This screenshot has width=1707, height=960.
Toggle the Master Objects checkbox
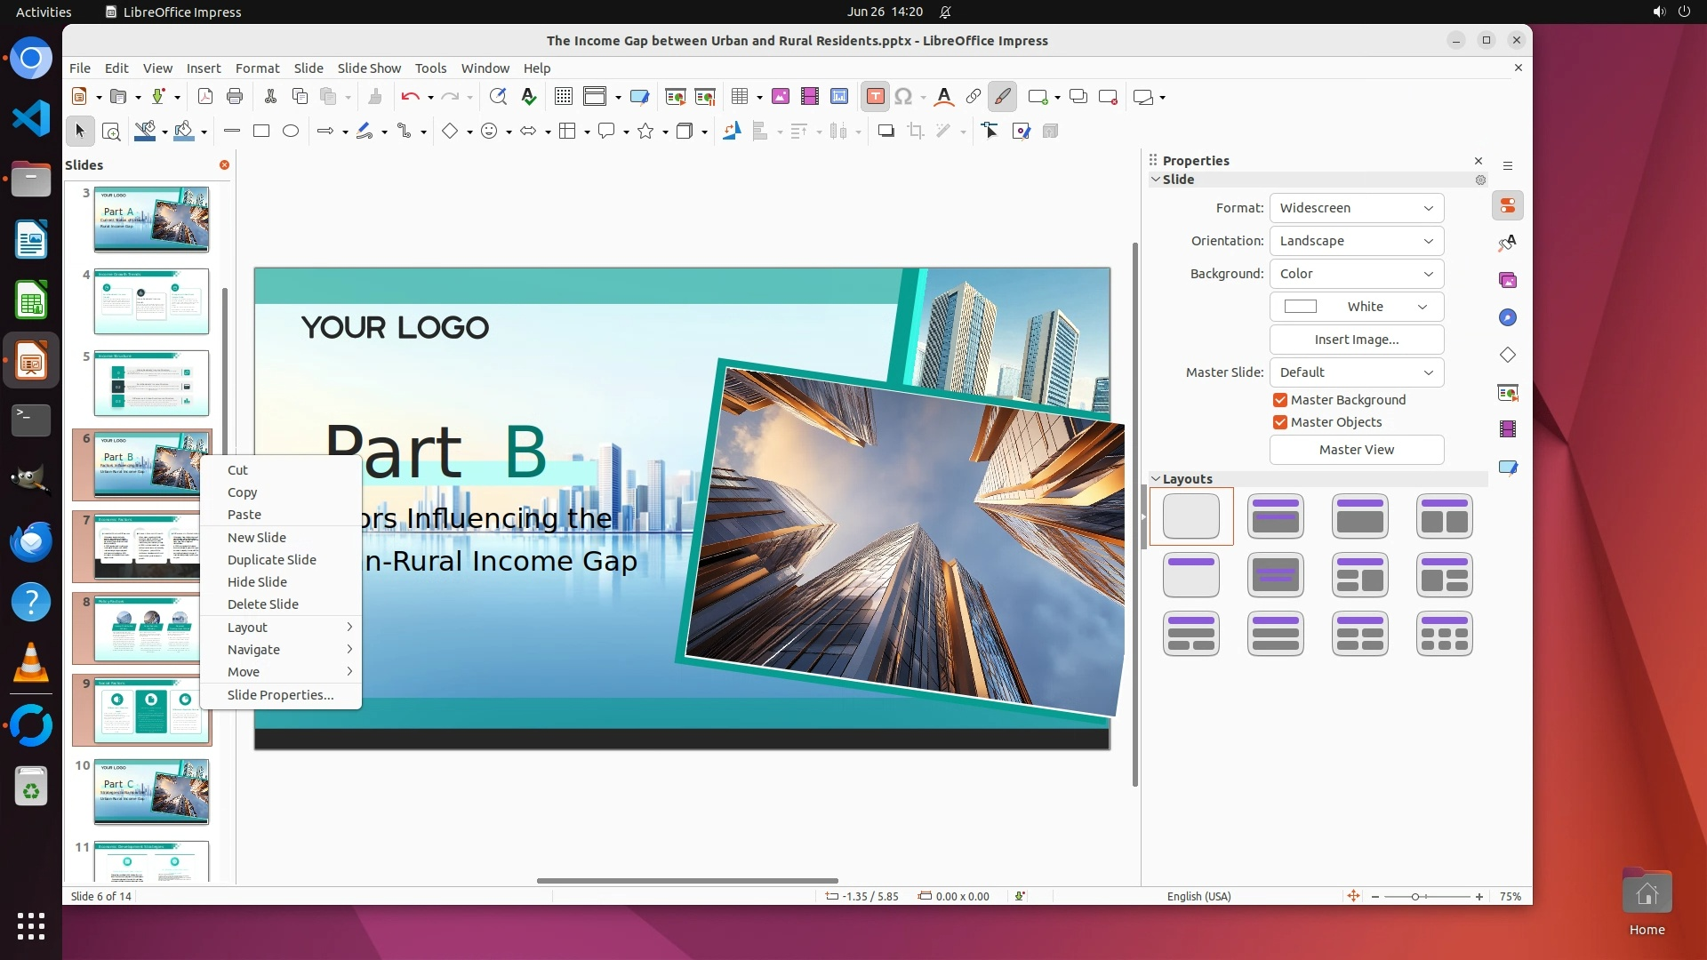click(x=1280, y=422)
